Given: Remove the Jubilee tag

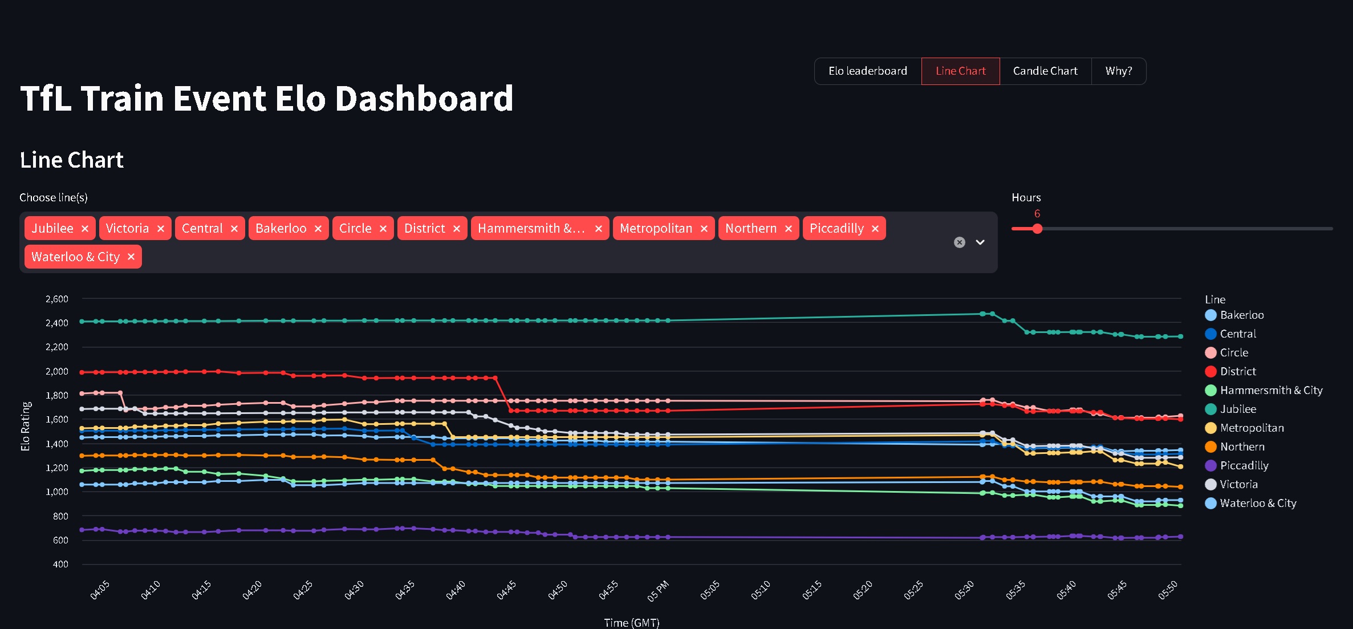Looking at the screenshot, I should coord(85,229).
